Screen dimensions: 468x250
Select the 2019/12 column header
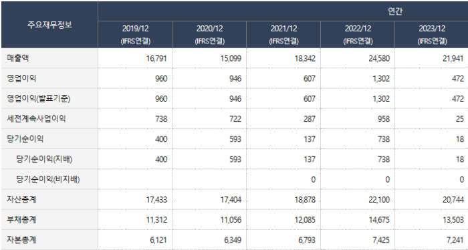click(135, 35)
